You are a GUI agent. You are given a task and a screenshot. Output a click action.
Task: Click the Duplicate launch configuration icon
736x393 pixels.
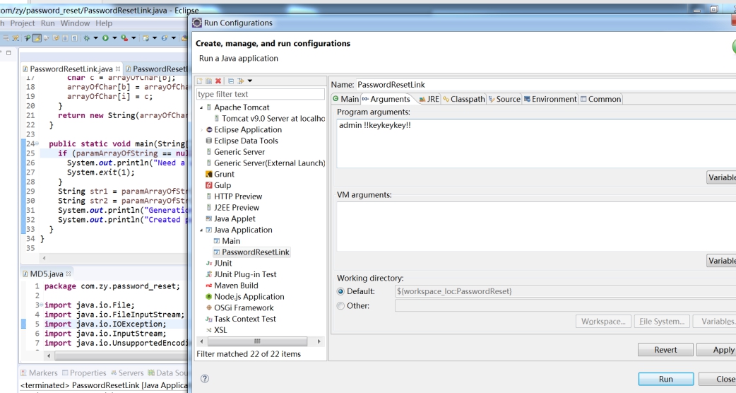pos(208,81)
